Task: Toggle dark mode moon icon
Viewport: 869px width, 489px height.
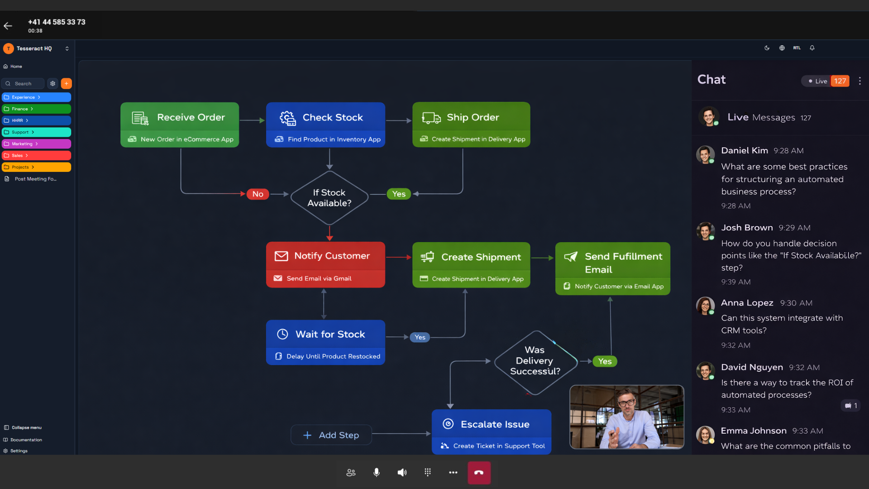Action: [767, 48]
